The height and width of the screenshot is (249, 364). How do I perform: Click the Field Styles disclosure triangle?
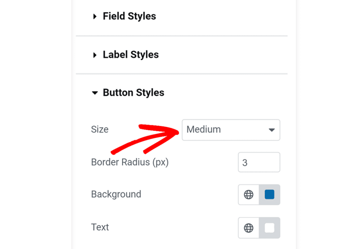[95, 16]
